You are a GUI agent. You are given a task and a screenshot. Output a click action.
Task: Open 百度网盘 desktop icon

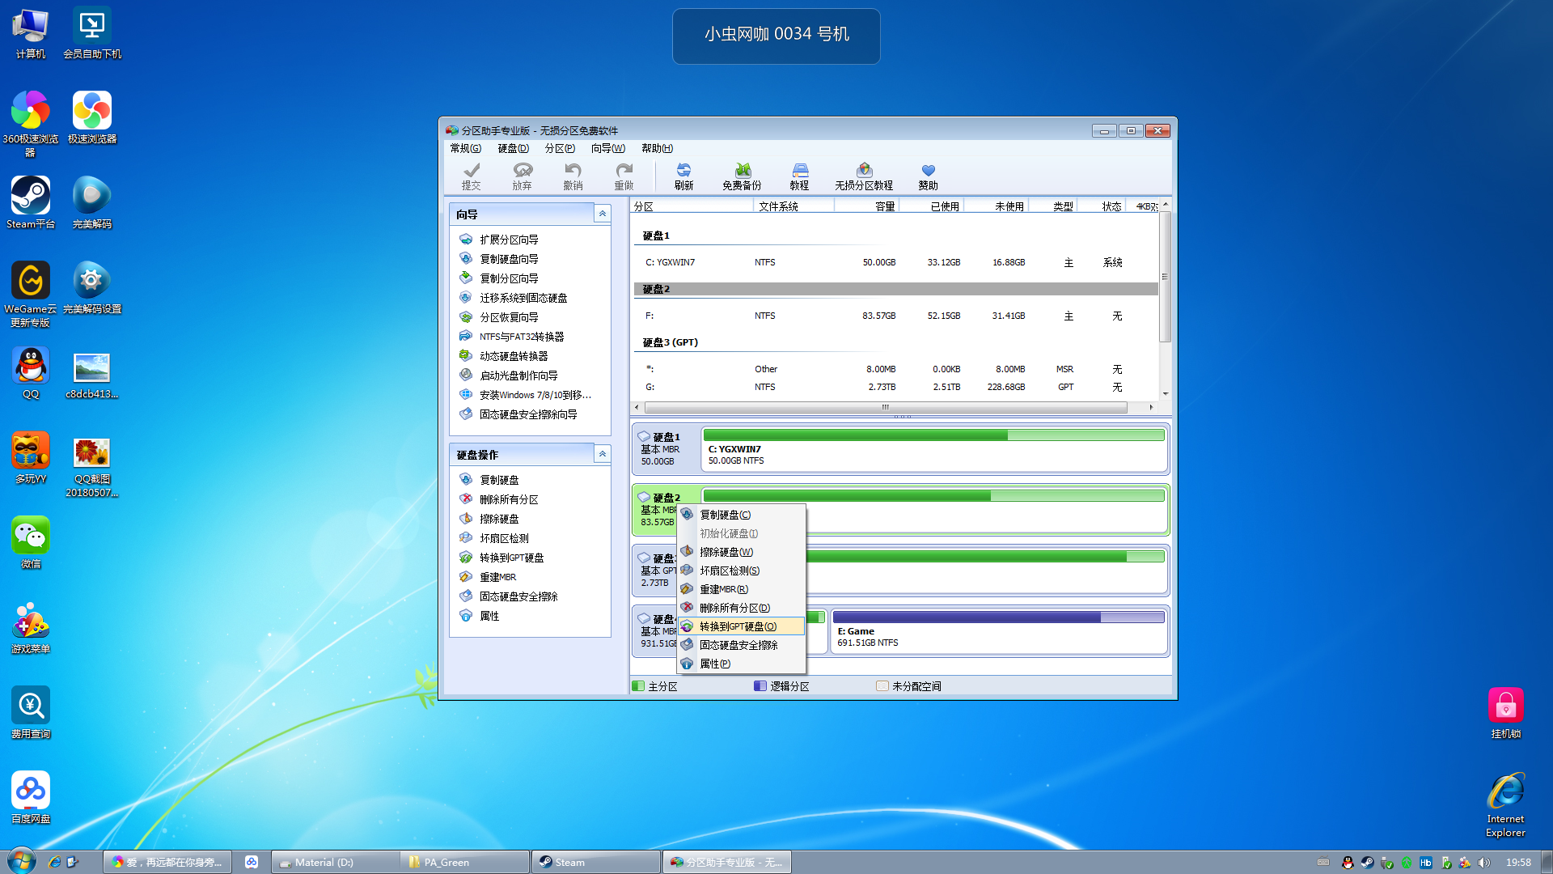(31, 797)
